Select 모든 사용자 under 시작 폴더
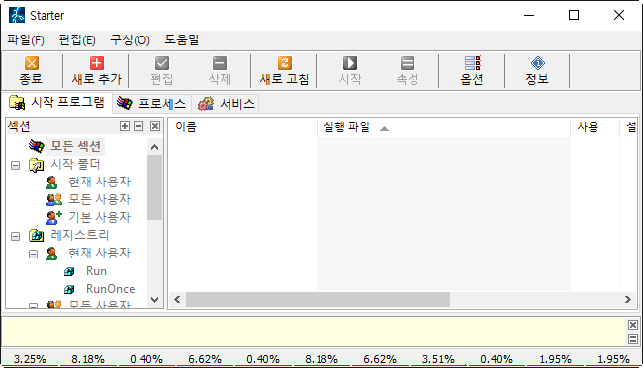This screenshot has width=643, height=368. tap(99, 199)
